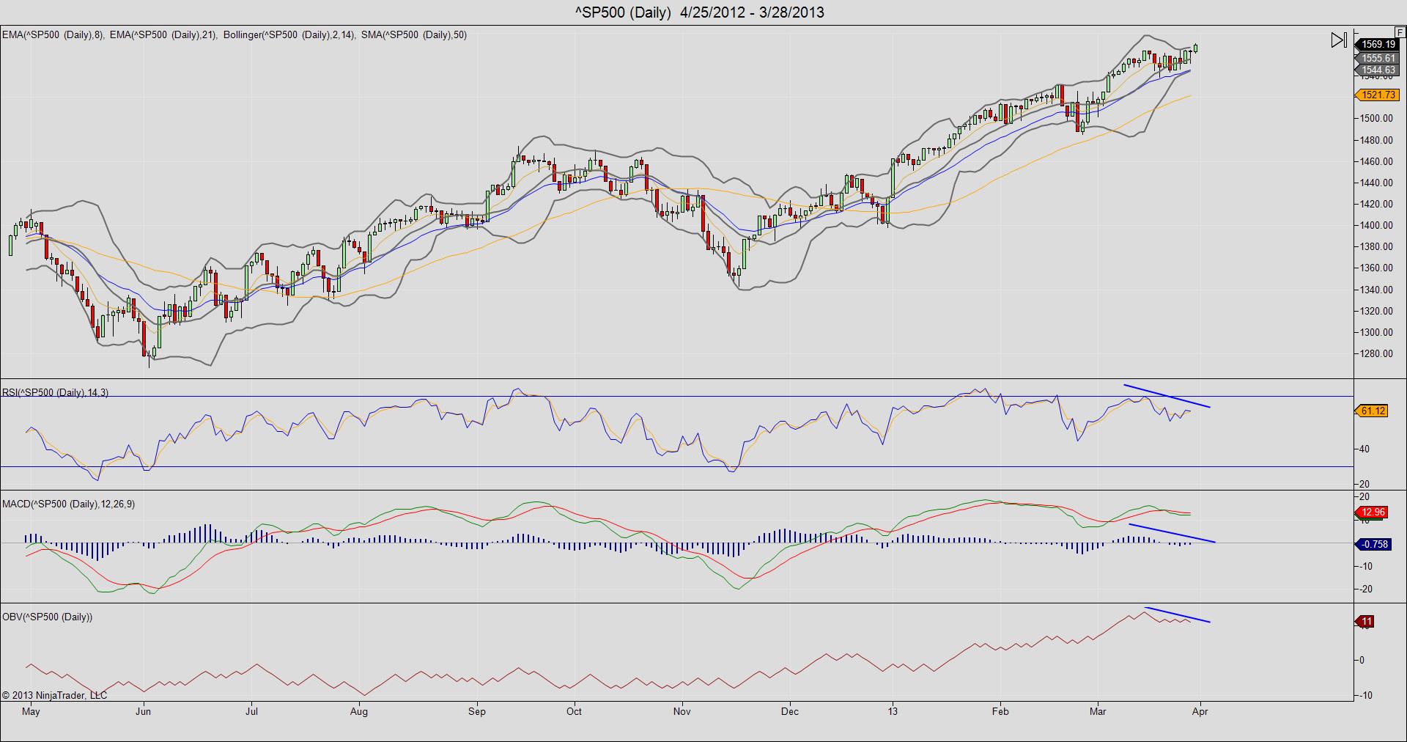The height and width of the screenshot is (742, 1407).
Task: Click the Feb label on time axis
Action: pyautogui.click(x=1000, y=711)
